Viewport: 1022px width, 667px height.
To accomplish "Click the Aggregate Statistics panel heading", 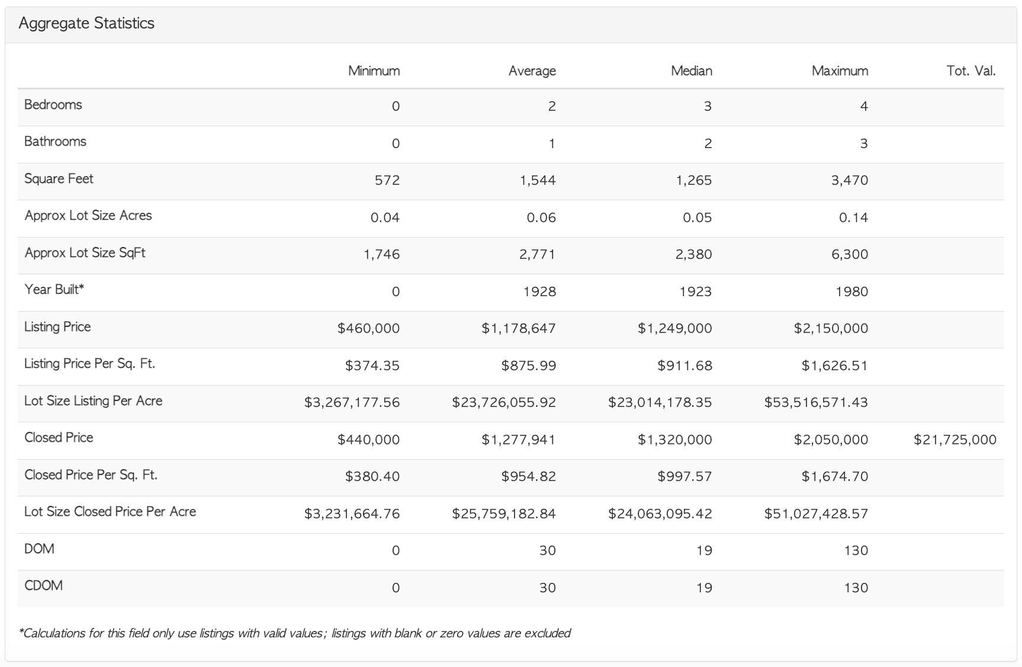I will 86,24.
